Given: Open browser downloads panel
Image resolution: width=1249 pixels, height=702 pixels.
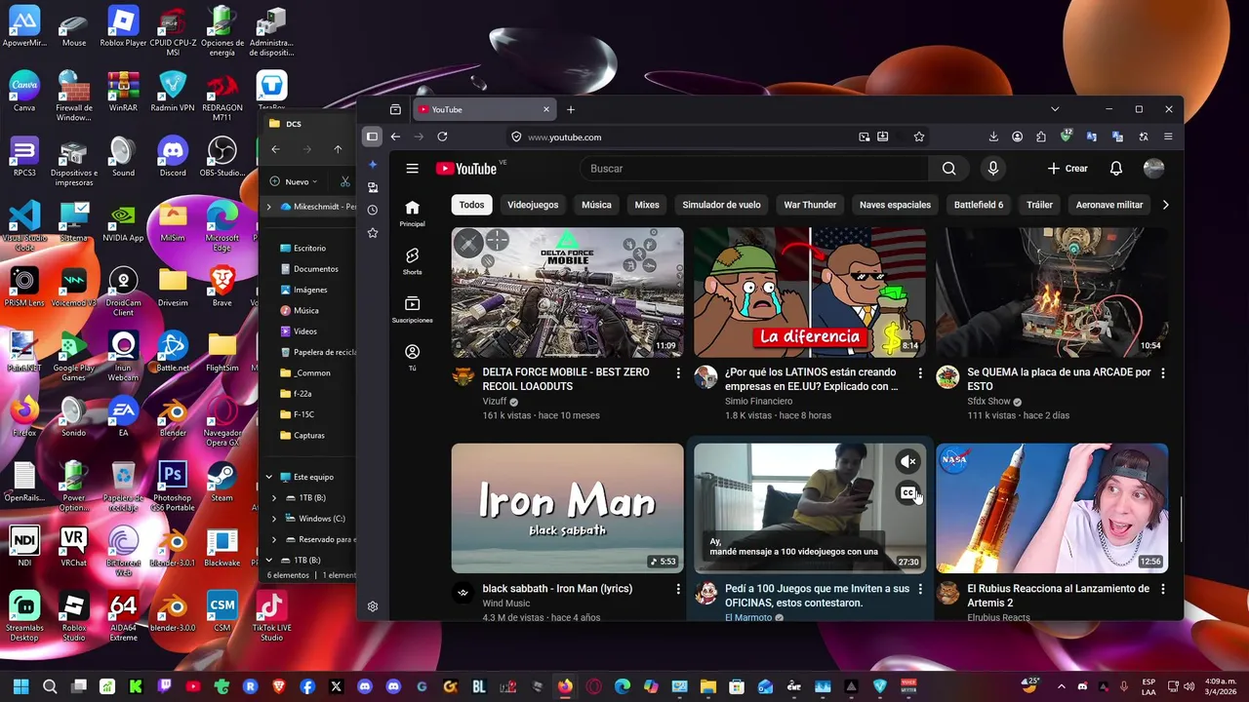Looking at the screenshot, I should pyautogui.click(x=993, y=136).
